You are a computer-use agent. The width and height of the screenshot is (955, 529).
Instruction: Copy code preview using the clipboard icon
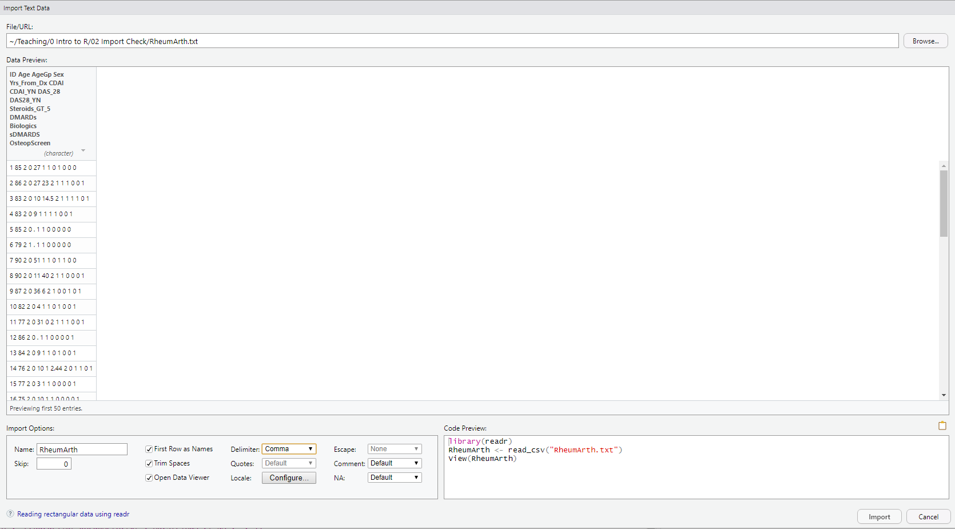pyautogui.click(x=942, y=425)
